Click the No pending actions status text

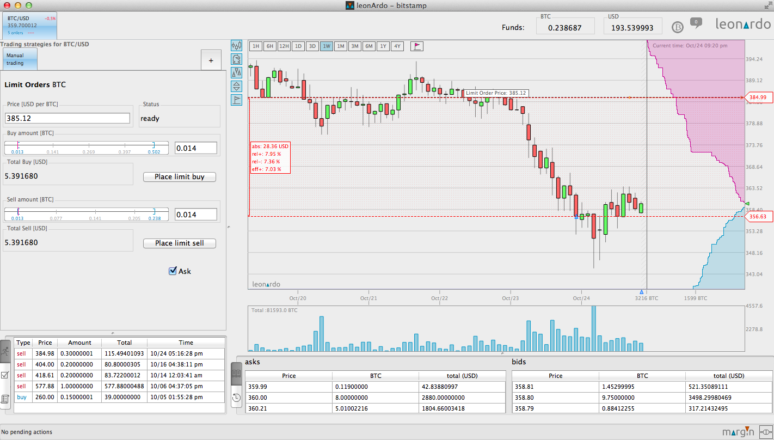(27, 432)
